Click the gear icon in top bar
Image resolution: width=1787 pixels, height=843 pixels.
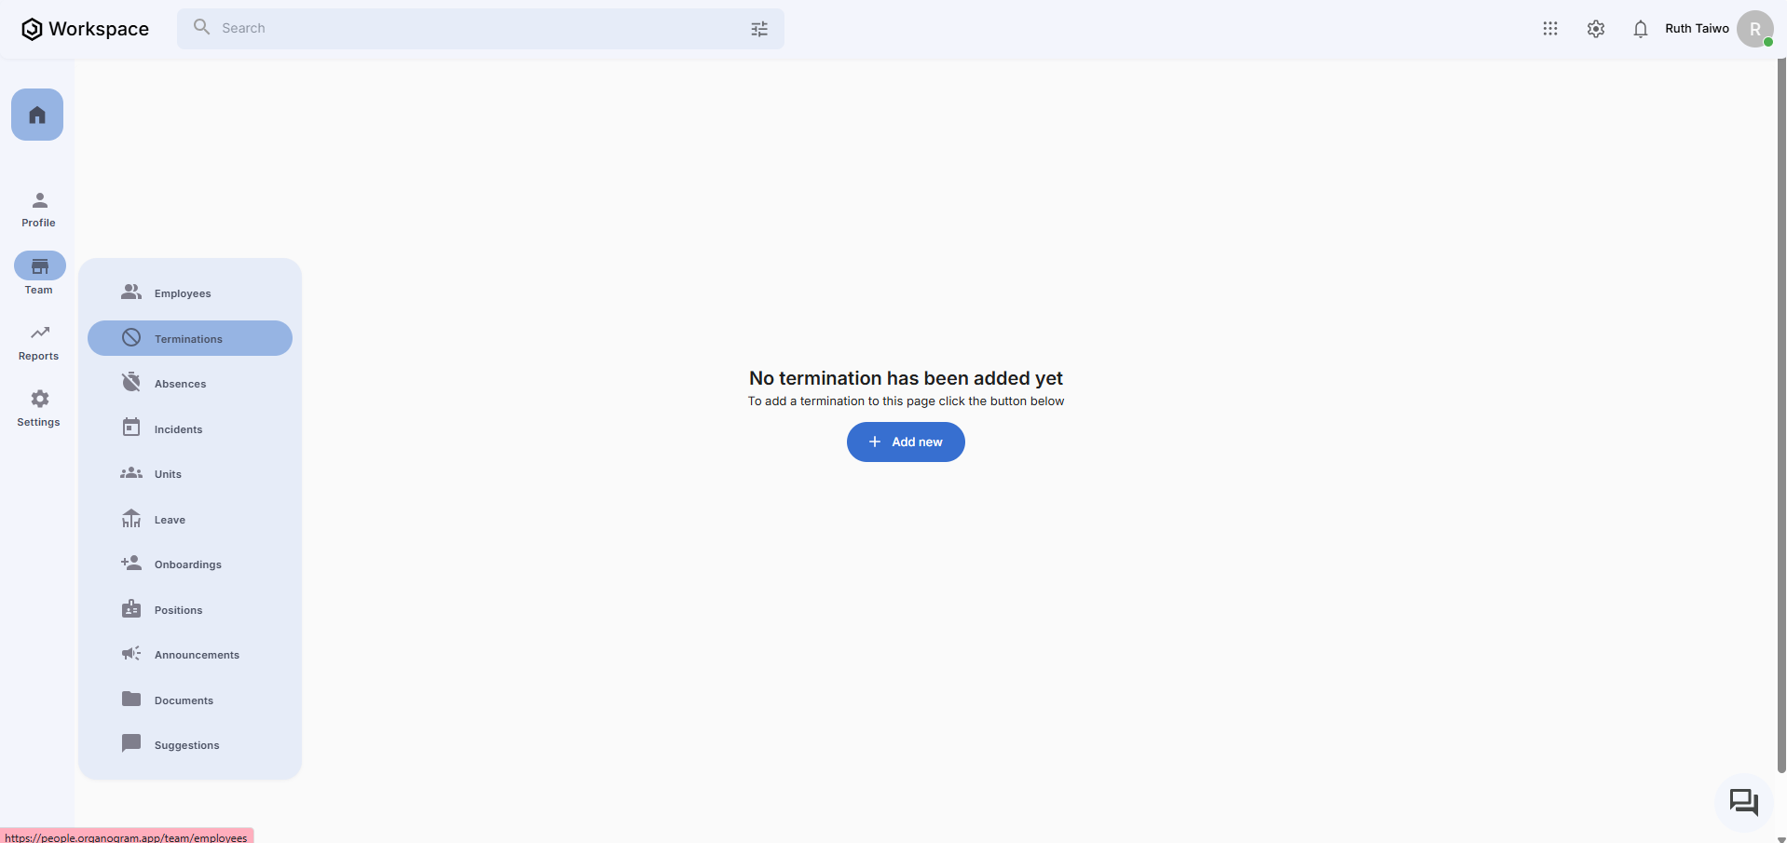[1596, 29]
